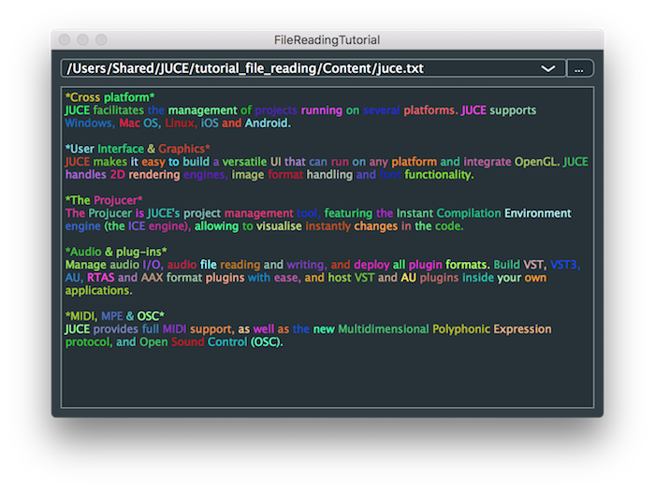Image resolution: width=655 pixels, height=491 pixels.
Task: Expand the file path dropdown chevron
Action: point(548,69)
